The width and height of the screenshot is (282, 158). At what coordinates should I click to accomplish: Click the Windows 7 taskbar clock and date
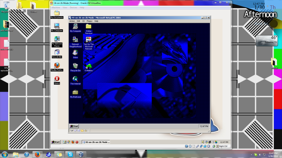273,155
